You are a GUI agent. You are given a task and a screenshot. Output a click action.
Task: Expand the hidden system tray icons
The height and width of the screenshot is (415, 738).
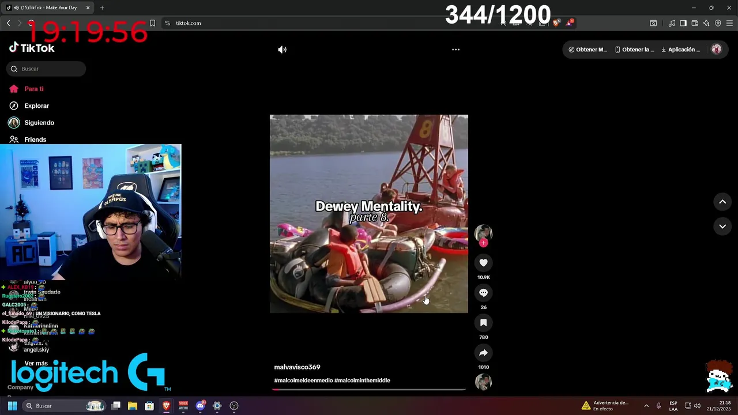pos(646,406)
